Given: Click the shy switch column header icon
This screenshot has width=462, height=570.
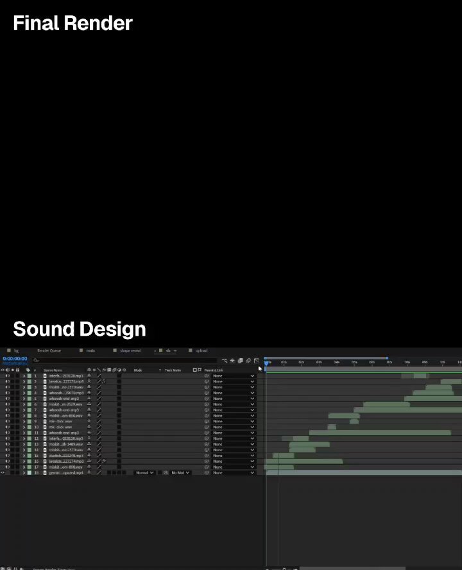Looking at the screenshot, I should point(89,370).
